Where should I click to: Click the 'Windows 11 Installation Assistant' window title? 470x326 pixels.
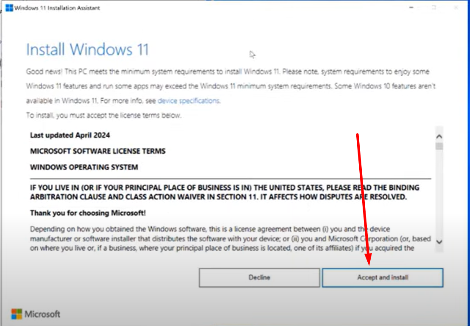57,8
